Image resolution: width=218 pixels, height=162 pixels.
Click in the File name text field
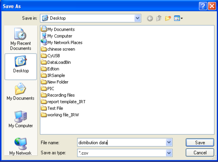(x=122, y=142)
